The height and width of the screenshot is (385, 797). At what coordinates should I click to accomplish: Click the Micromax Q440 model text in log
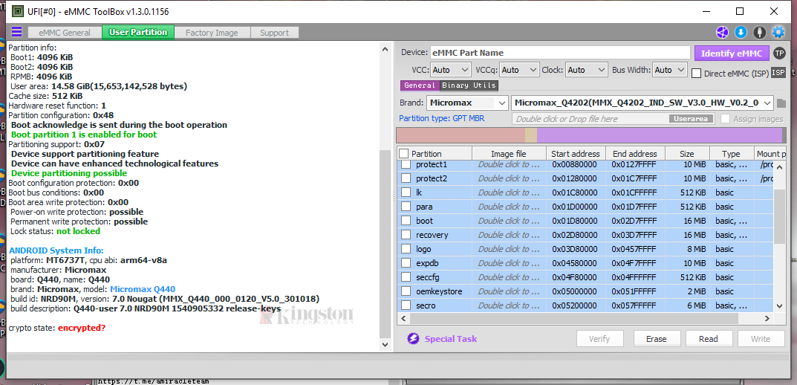pos(143,289)
